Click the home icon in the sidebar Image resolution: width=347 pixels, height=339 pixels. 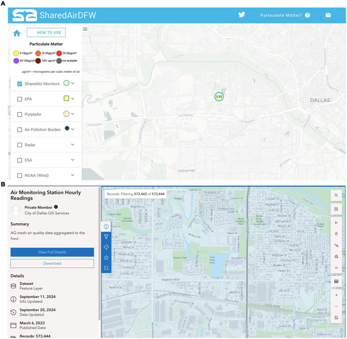click(x=17, y=33)
